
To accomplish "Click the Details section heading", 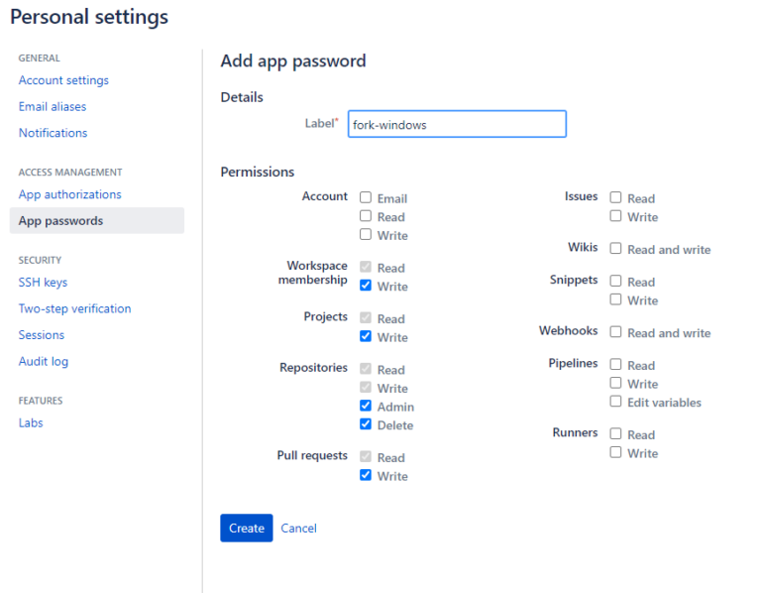I will [x=242, y=97].
